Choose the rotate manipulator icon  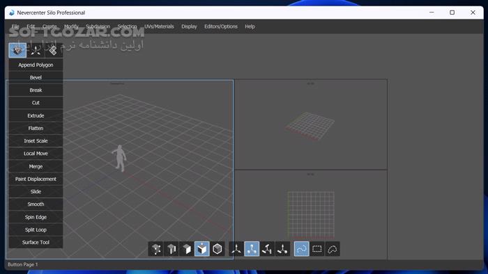click(267, 249)
